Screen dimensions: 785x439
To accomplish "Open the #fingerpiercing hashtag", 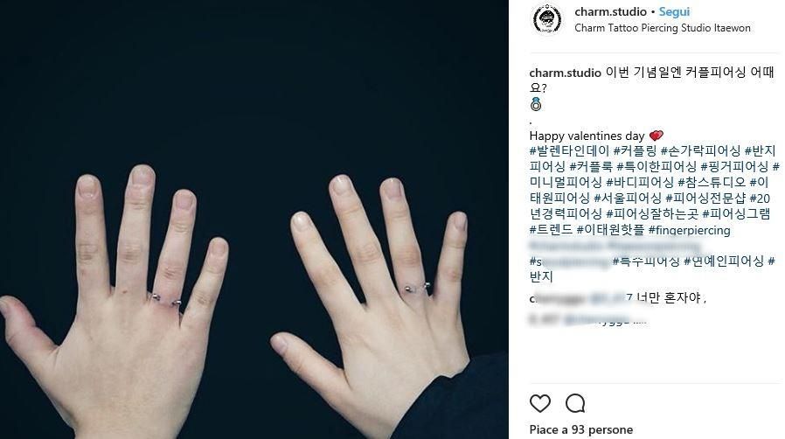I will [x=690, y=230].
